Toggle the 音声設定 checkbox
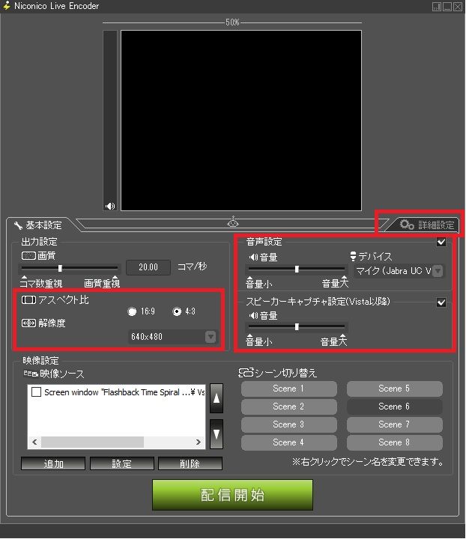 [x=441, y=242]
